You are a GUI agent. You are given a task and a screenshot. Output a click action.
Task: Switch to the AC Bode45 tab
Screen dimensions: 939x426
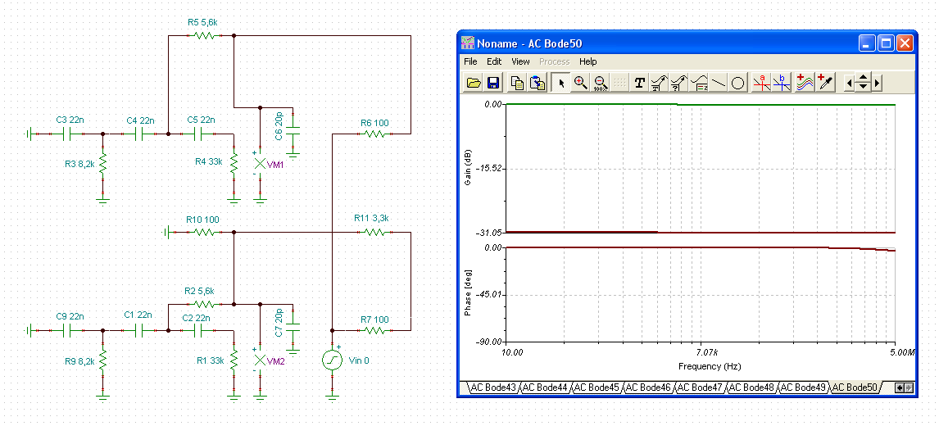click(x=597, y=387)
